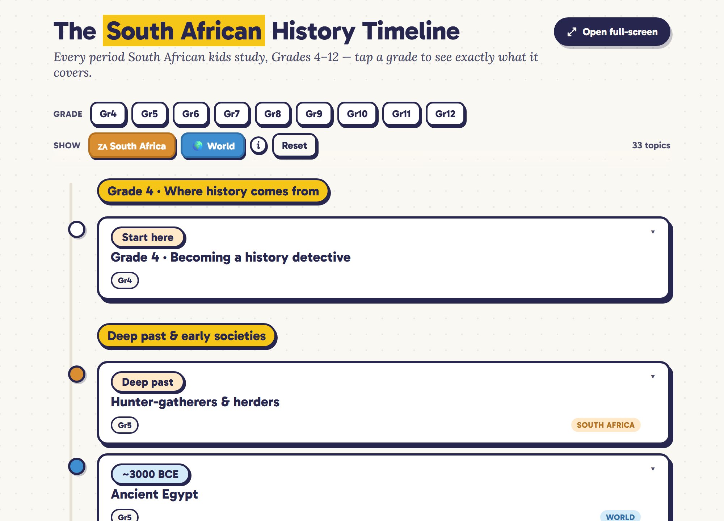This screenshot has width=724, height=521.
Task: Expand the Ancient Egypt card arrow
Action: pyautogui.click(x=653, y=469)
